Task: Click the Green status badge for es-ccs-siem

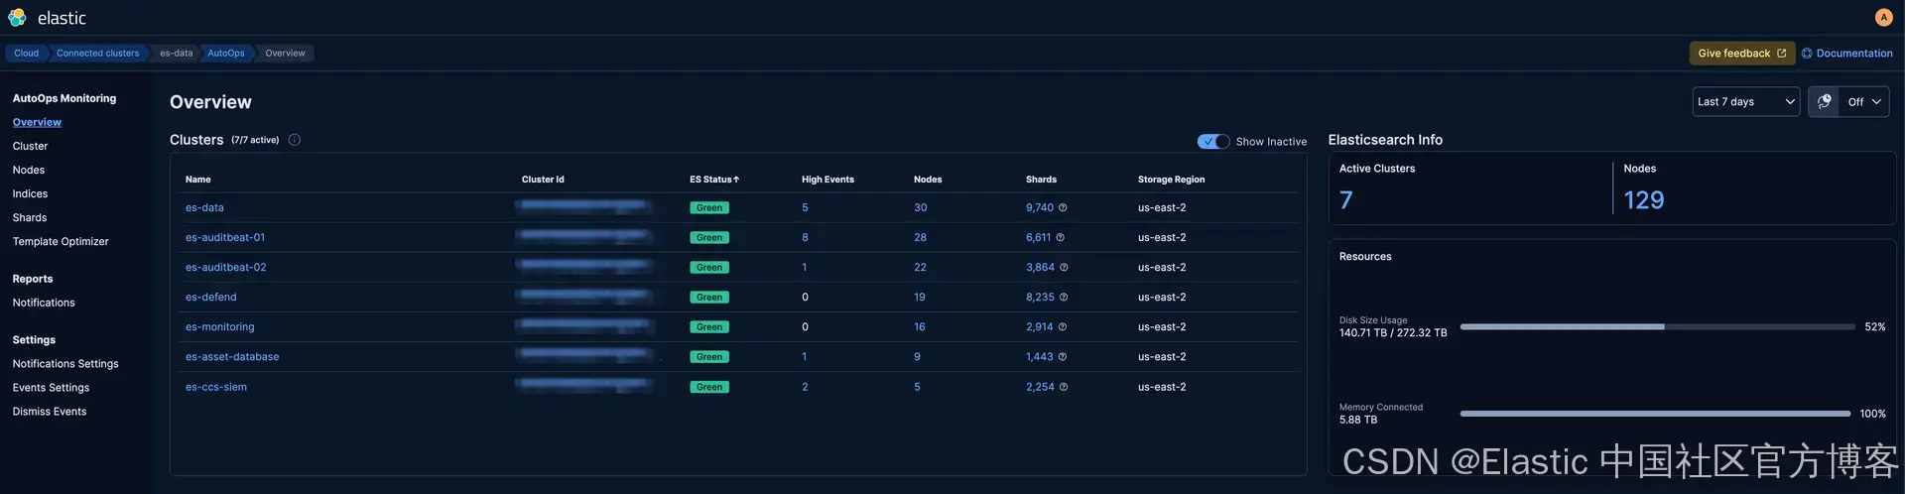Action: tap(709, 387)
